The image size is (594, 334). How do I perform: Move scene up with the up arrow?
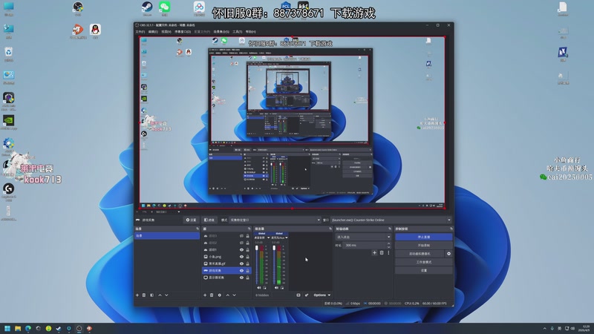(x=160, y=295)
